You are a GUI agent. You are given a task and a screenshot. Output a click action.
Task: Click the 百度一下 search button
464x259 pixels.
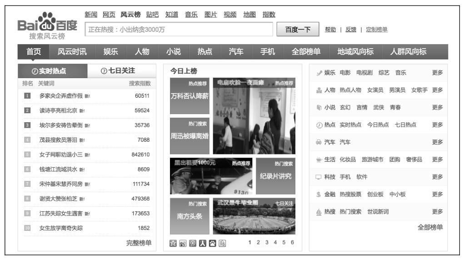(x=298, y=29)
